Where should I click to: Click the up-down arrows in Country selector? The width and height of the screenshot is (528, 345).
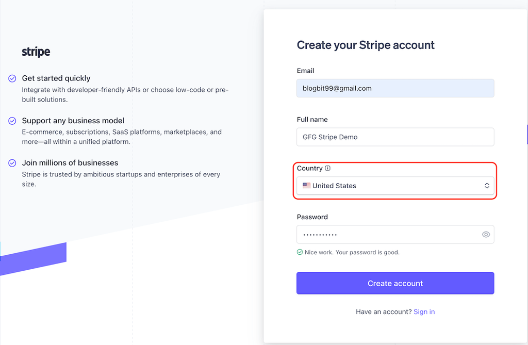tap(487, 186)
